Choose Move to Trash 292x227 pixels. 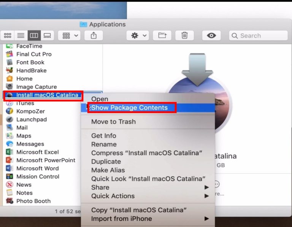(x=148, y=121)
